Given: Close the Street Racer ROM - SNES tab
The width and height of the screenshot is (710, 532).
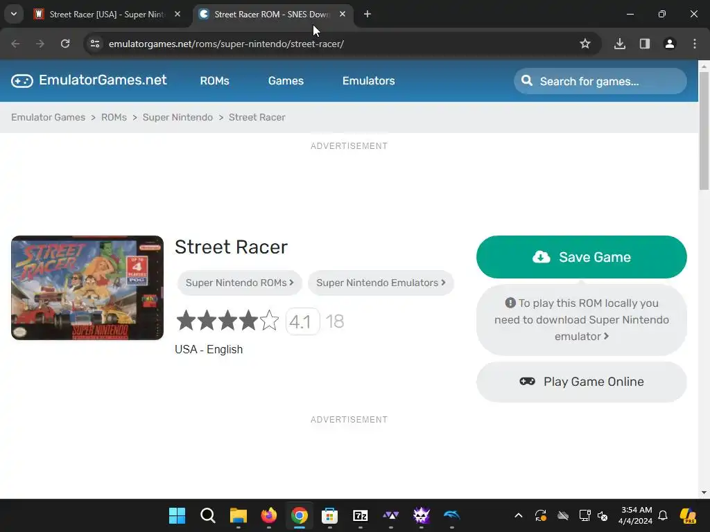Looking at the screenshot, I should 343,15.
